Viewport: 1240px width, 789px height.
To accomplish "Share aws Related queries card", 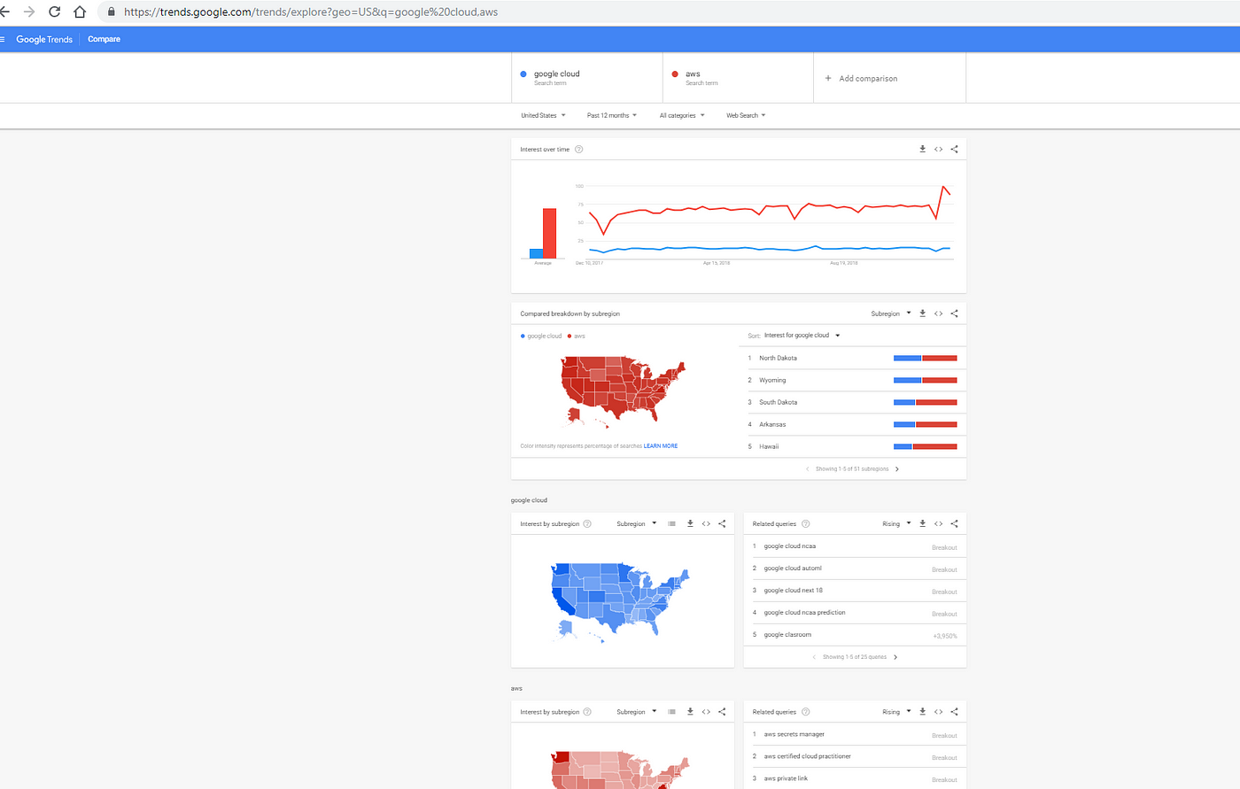I will (954, 711).
